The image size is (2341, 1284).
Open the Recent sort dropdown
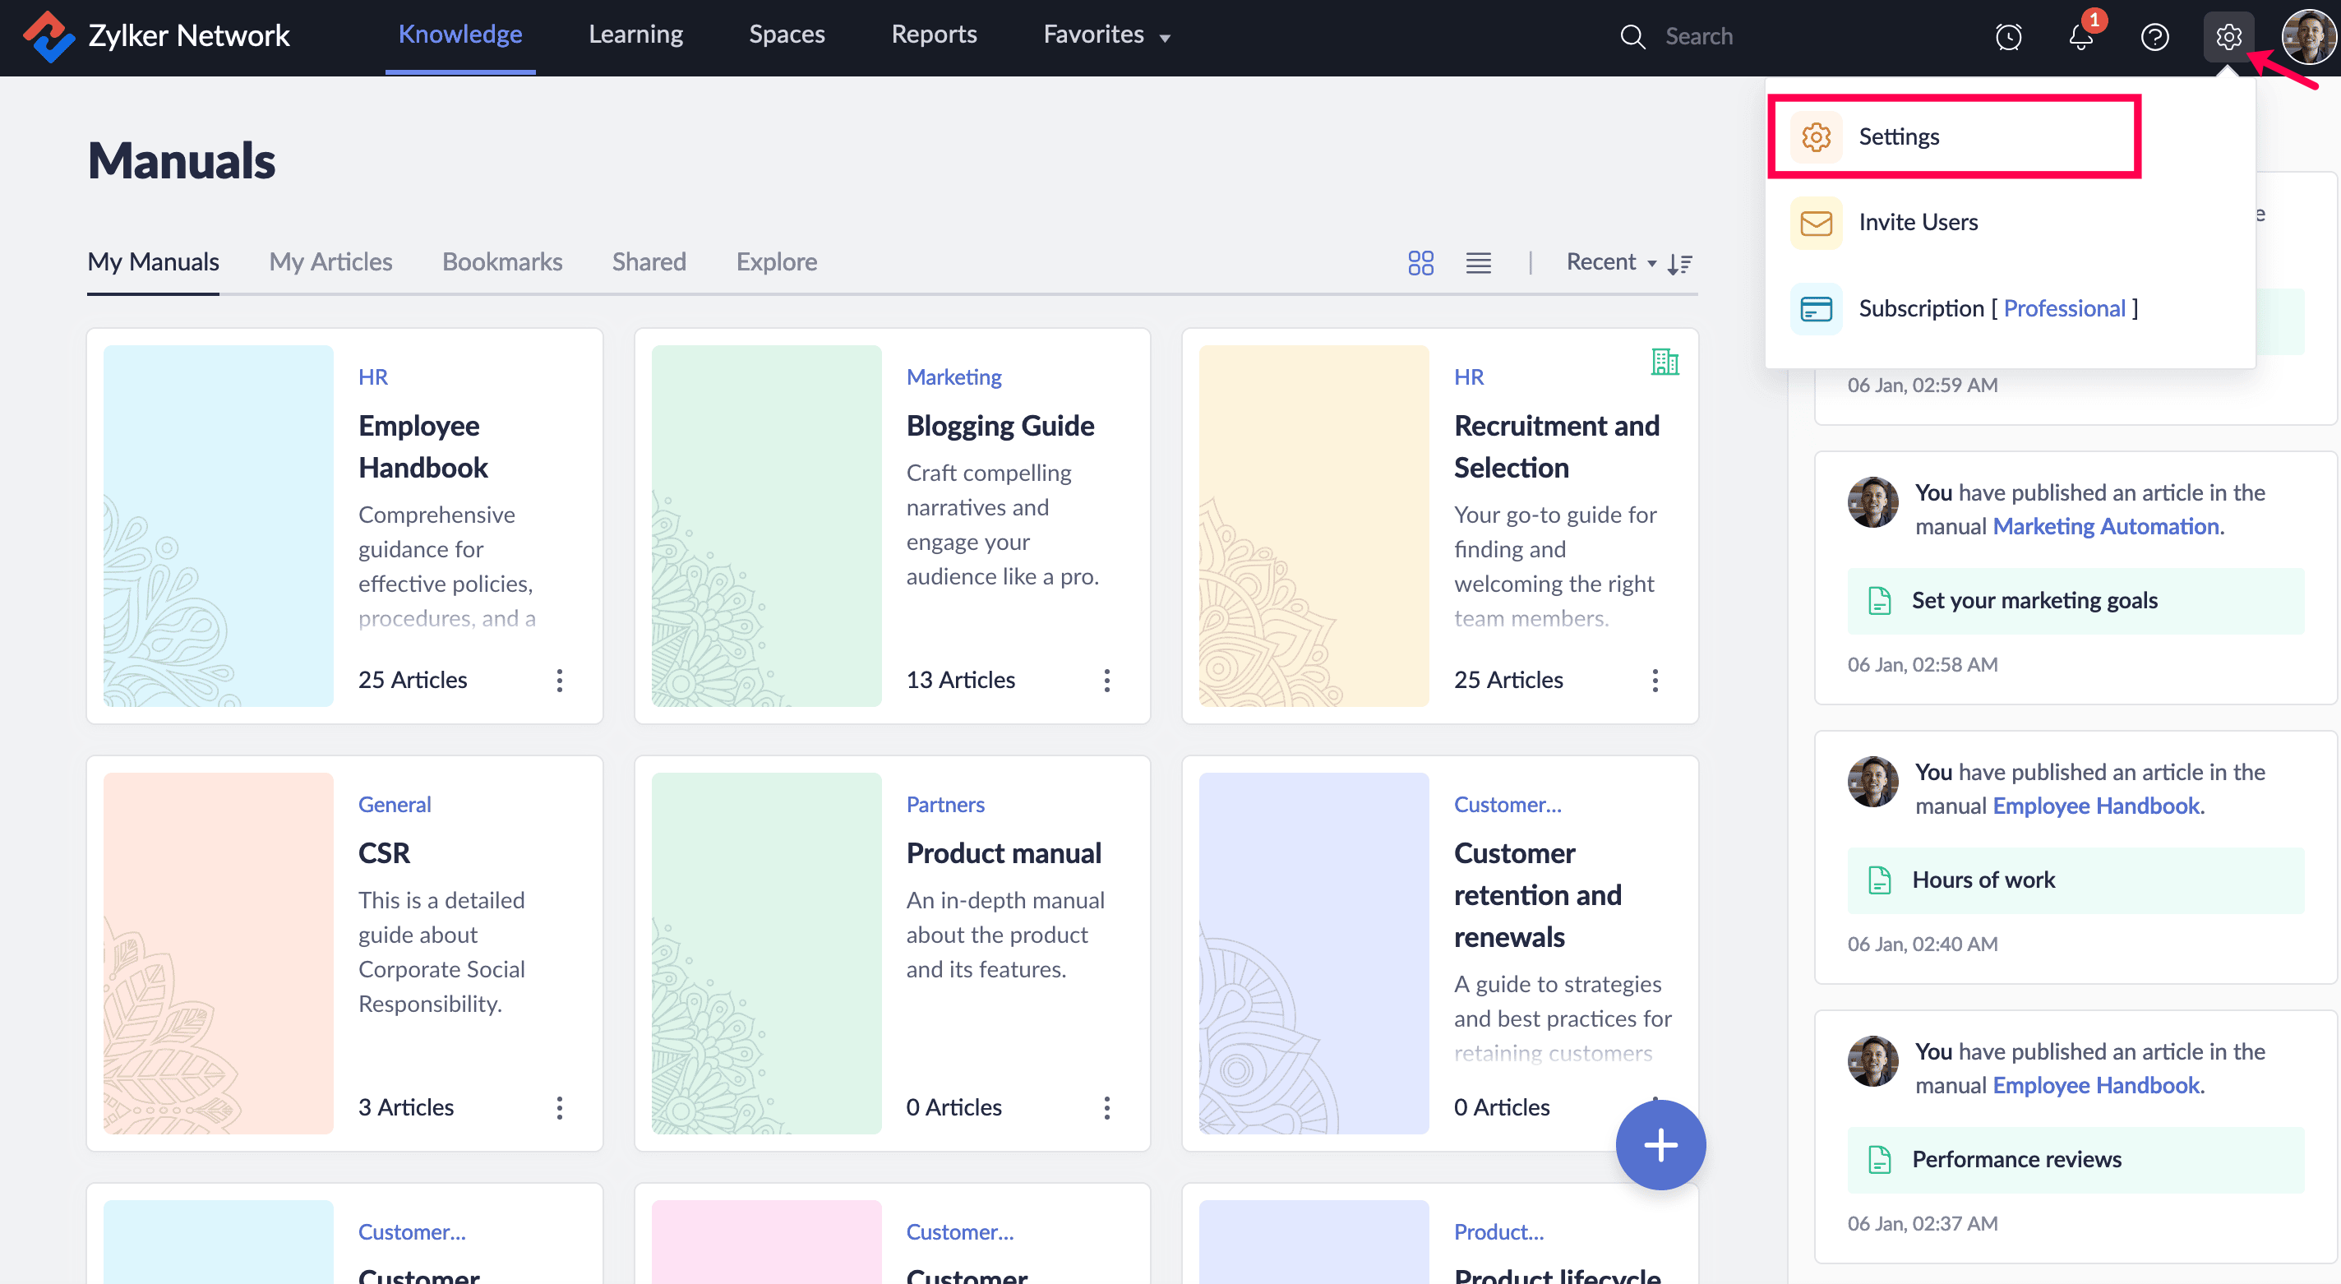point(1610,262)
